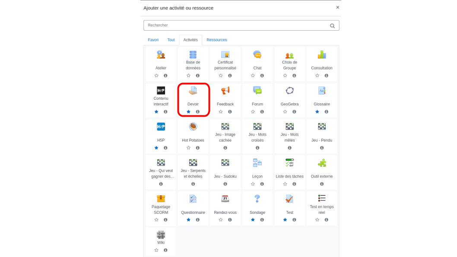Add a Chat activity via its icon
The image size is (457, 257).
click(257, 54)
